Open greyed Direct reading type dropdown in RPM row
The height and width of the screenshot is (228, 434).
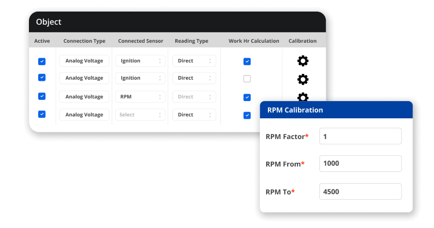click(x=194, y=96)
